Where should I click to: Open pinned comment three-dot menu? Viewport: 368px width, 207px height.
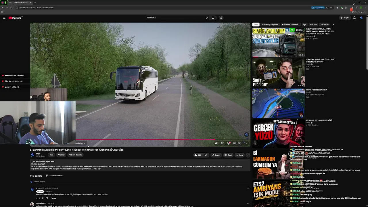248,188
